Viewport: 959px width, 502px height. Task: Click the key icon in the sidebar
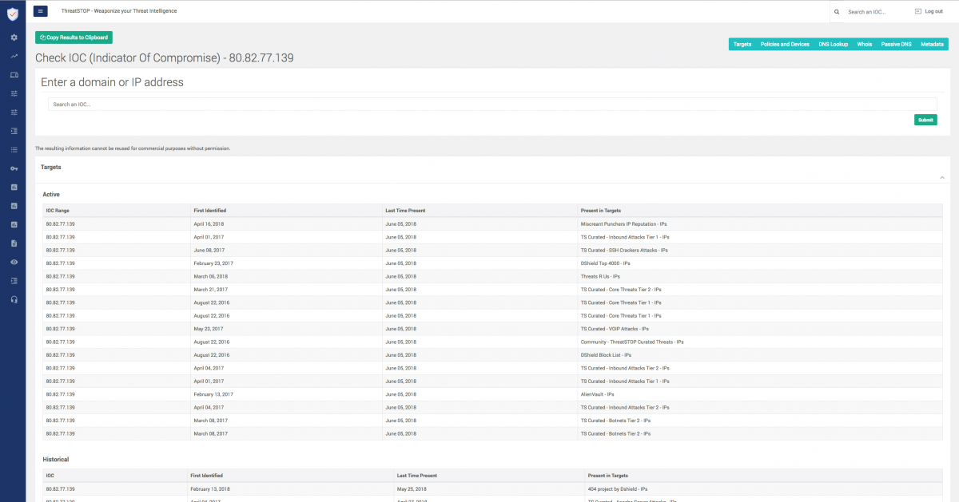pos(14,168)
